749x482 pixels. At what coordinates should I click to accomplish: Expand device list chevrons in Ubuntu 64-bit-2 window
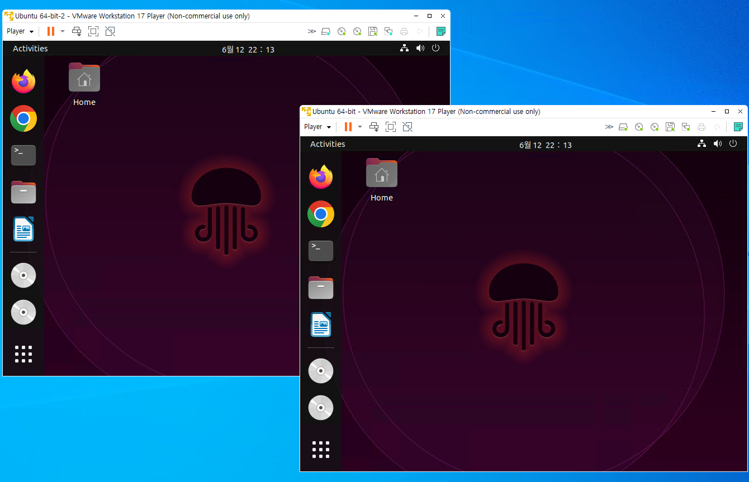tap(312, 31)
